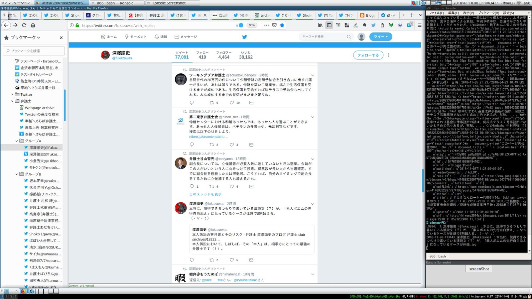Toggle the blue switch in the address bar

pos(241,25)
